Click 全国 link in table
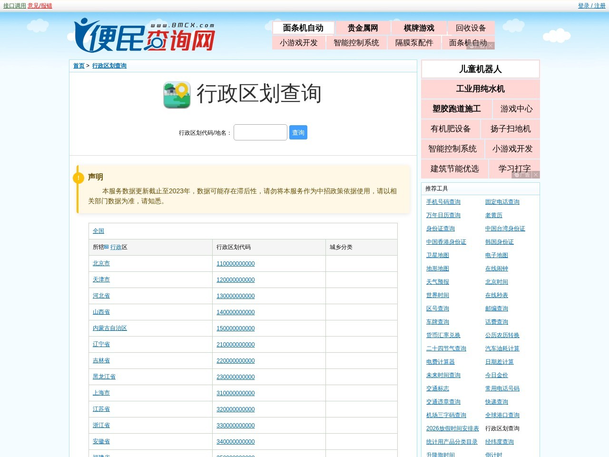Viewport: 609px width, 457px height. click(98, 231)
